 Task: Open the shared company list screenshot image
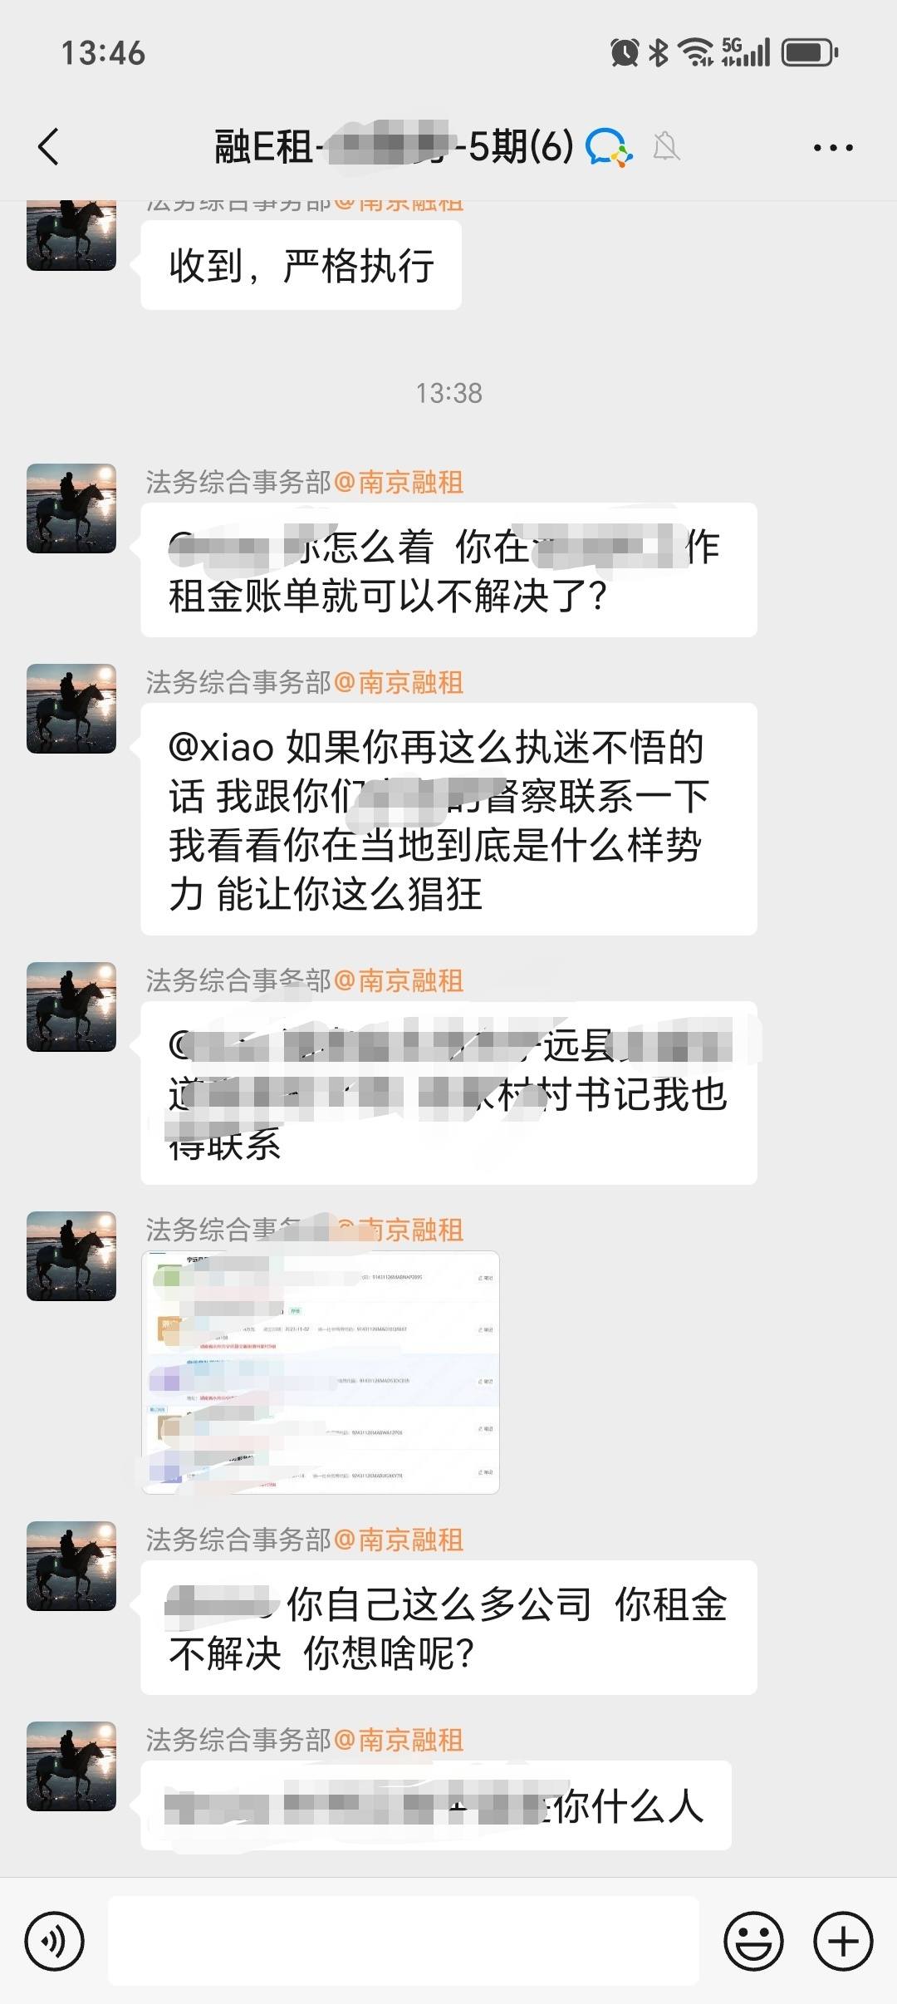tap(321, 1372)
